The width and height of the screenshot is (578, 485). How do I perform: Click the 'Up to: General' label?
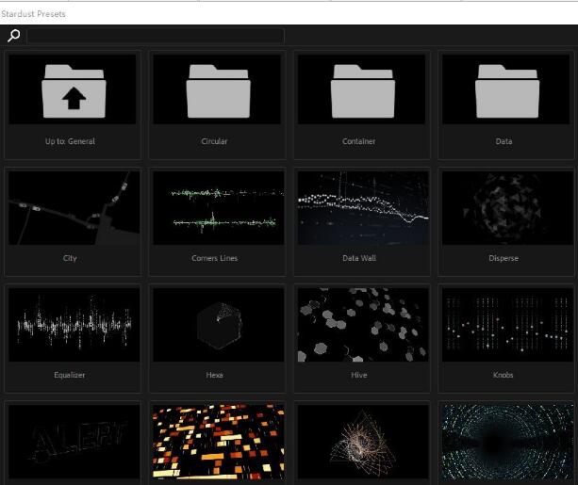tap(70, 141)
